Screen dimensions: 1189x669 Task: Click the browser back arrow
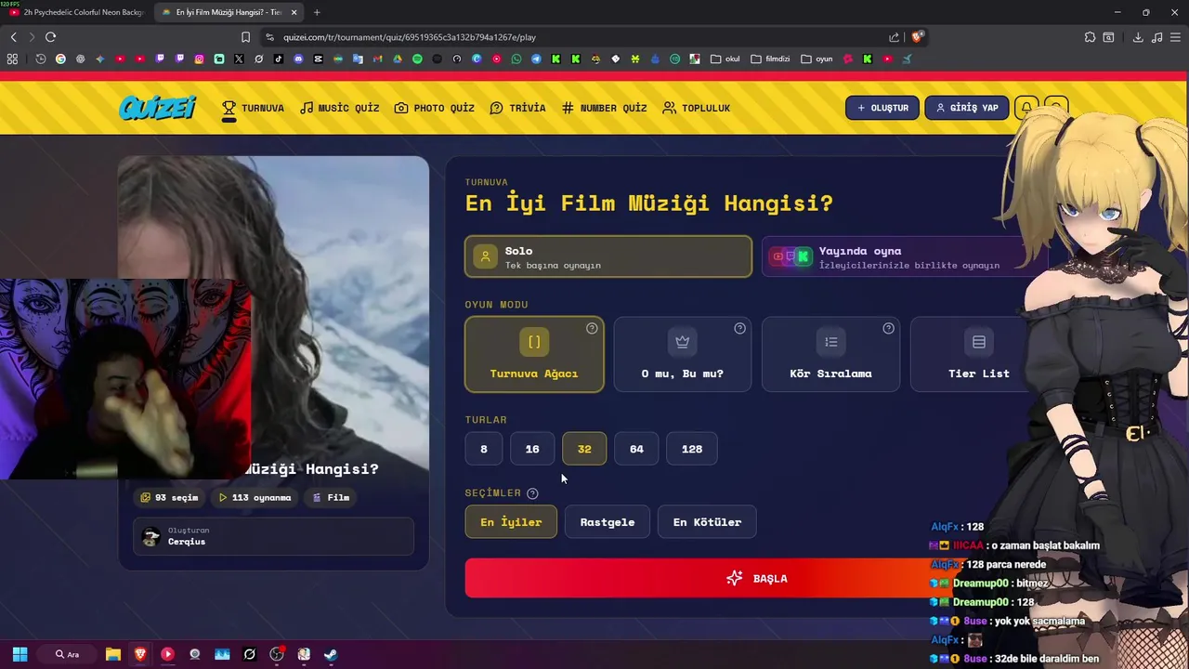13,37
